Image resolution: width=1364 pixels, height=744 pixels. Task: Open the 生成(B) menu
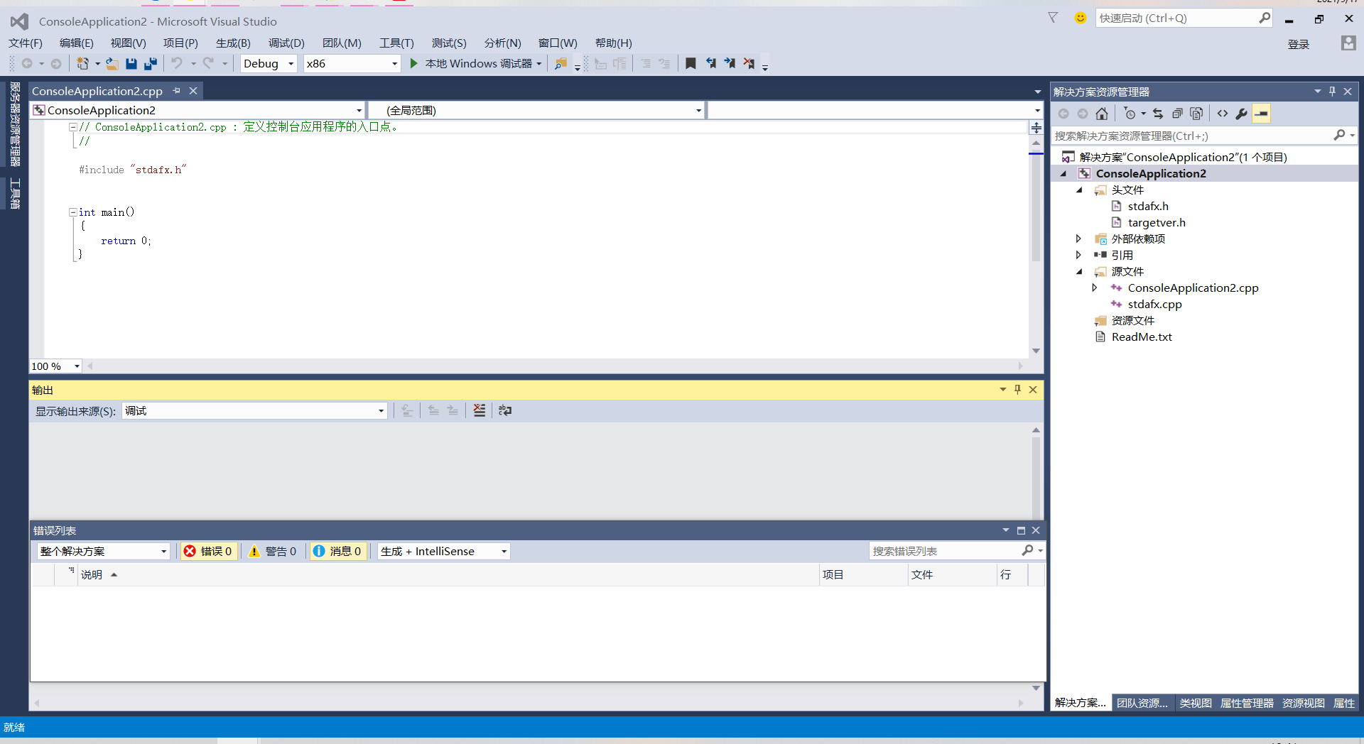(233, 43)
